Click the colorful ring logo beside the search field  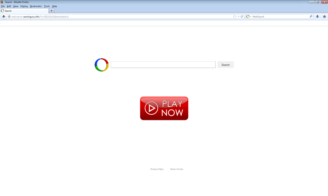tap(101, 65)
